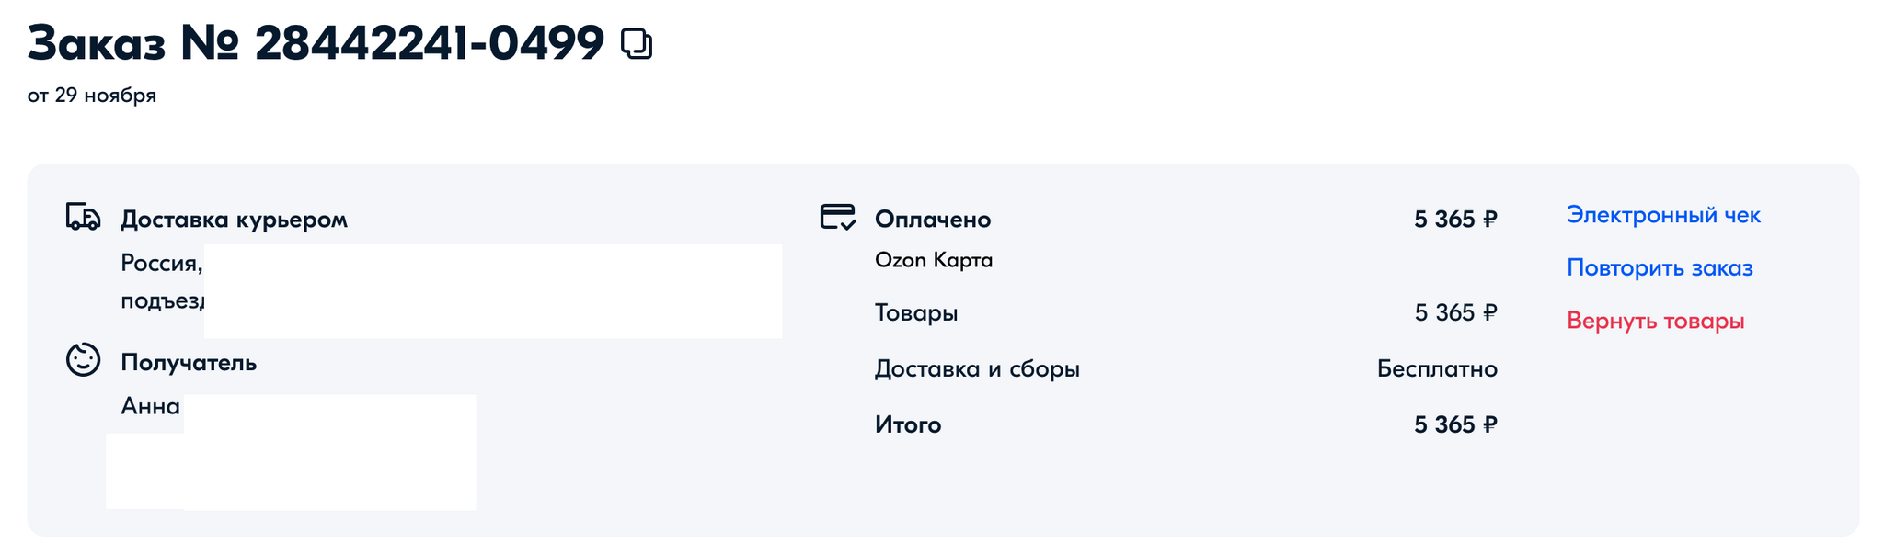Click the Итого amount 5 365 ₽
This screenshot has width=1884, height=554.
[x=1455, y=425]
